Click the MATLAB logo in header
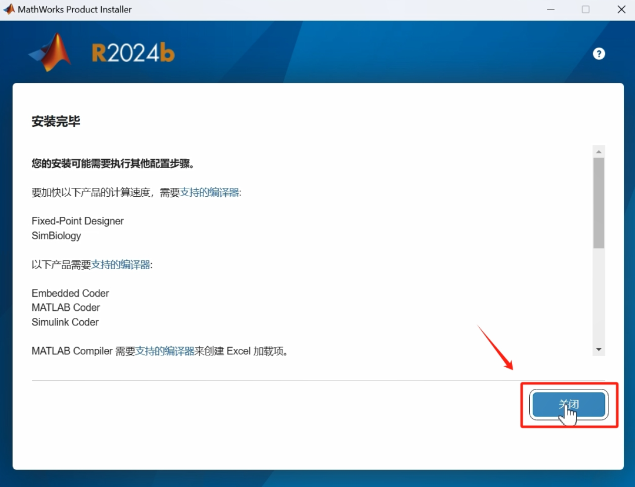Image resolution: width=635 pixels, height=487 pixels. [x=50, y=52]
